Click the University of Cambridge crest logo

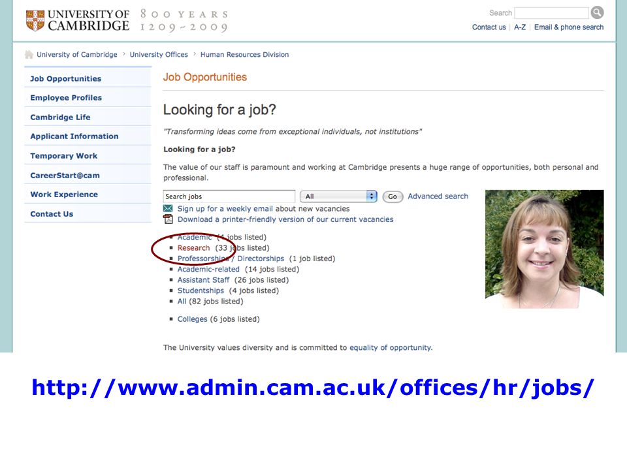pyautogui.click(x=35, y=20)
